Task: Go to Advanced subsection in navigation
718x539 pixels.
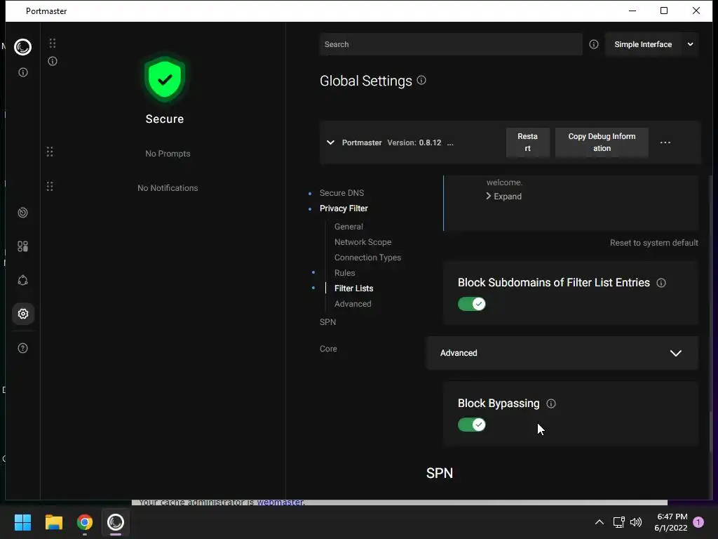Action: 353,304
